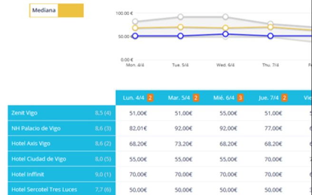
Task: Click Hotel Axis Vigo price 73,20€
Action: click(x=184, y=144)
